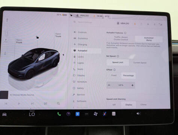Open the phone app in the bottom dock
Image resolution: width=178 pixels, height=135 pixels.
click(x=59, y=114)
